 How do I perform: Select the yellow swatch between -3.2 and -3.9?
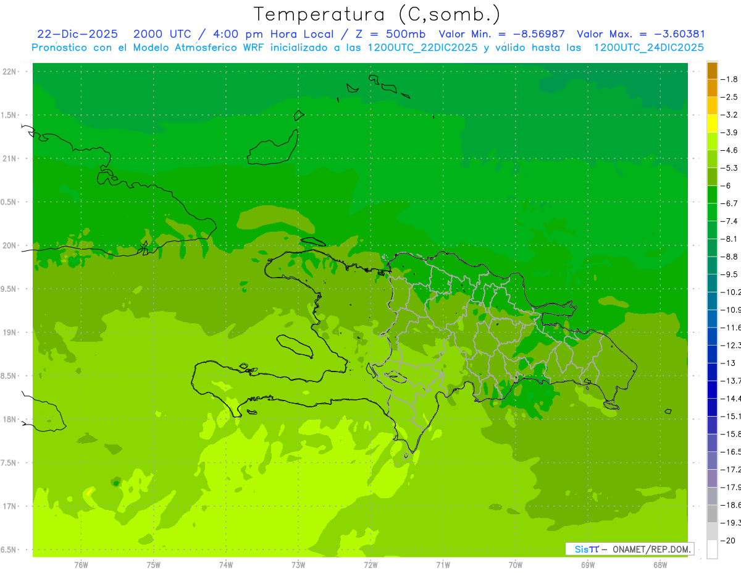pos(712,124)
